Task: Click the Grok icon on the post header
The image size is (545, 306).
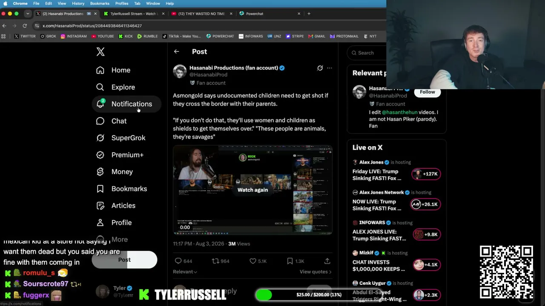Action: pyautogui.click(x=320, y=68)
